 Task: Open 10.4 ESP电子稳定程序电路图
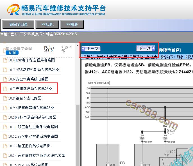[x=31, y=60]
